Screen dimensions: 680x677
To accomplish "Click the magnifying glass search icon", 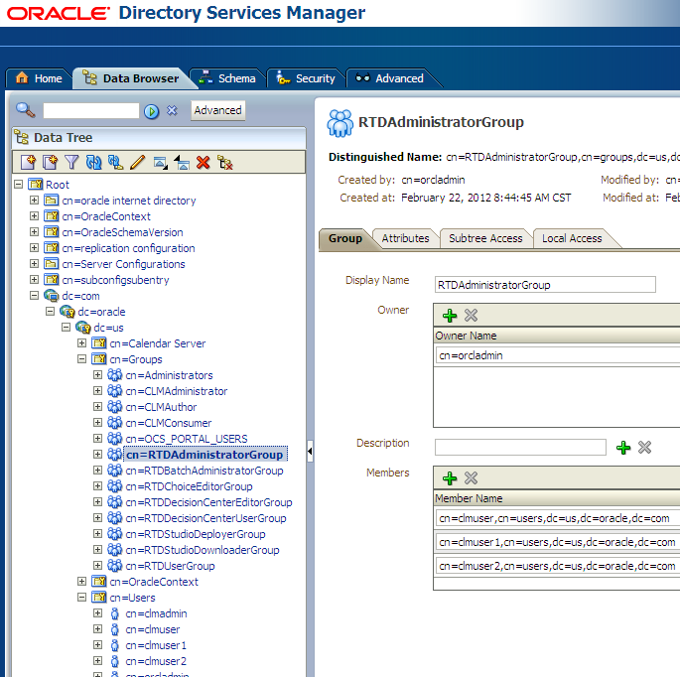I will point(25,110).
